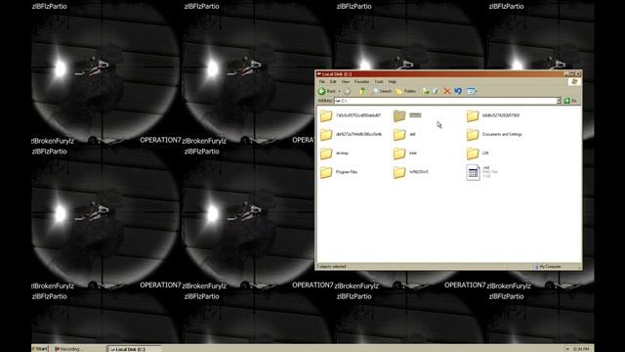Click the Start button on taskbar
Screen dimensions: 625x352
(40, 349)
